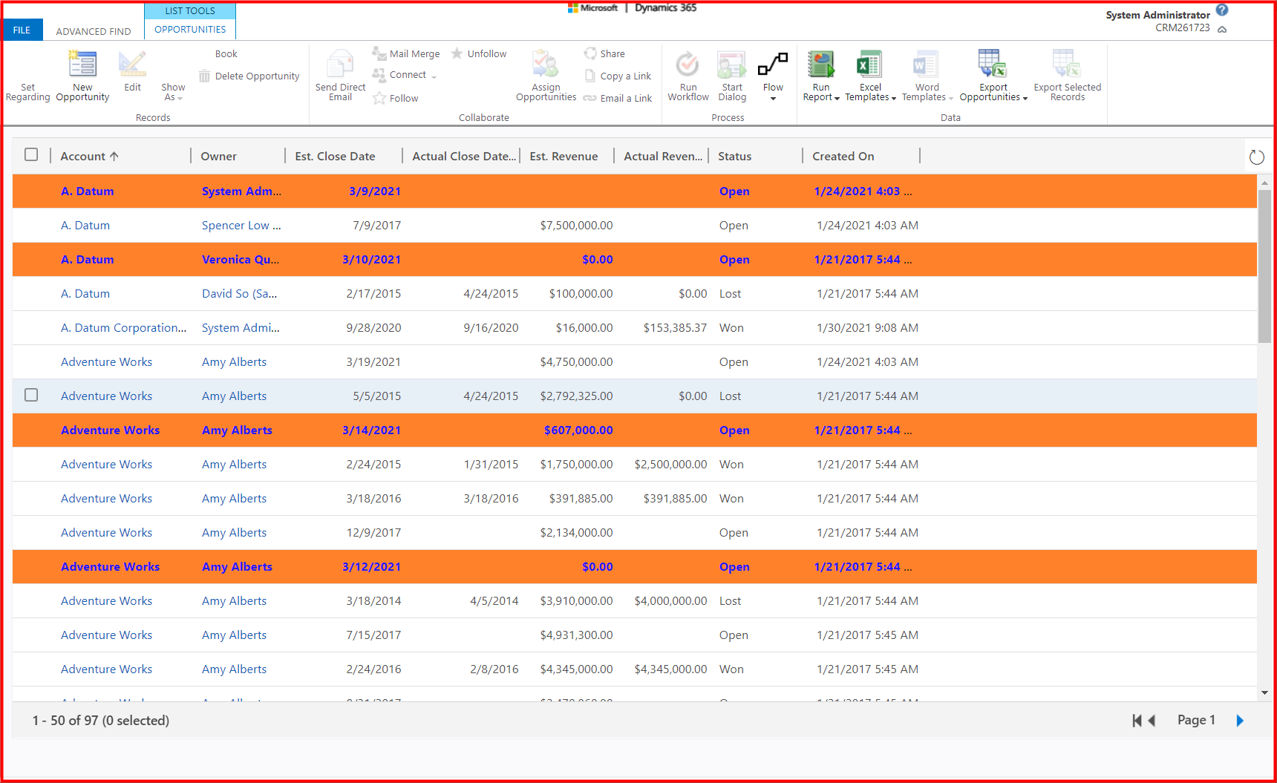
Task: Sort by Est. Revenue column header
Action: pyautogui.click(x=564, y=156)
